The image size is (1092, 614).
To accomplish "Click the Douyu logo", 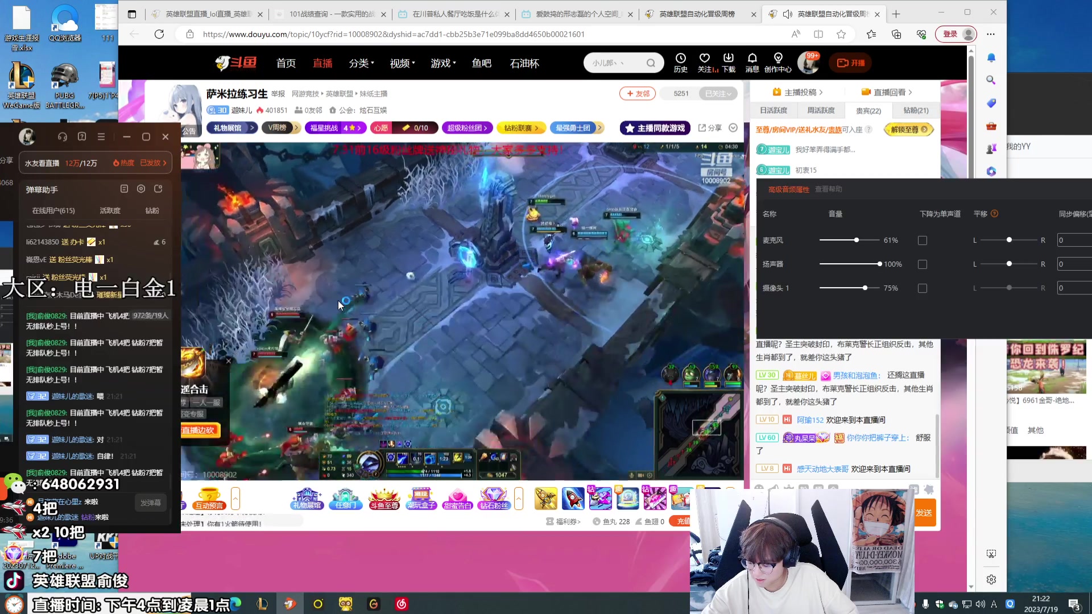I will 236,63.
